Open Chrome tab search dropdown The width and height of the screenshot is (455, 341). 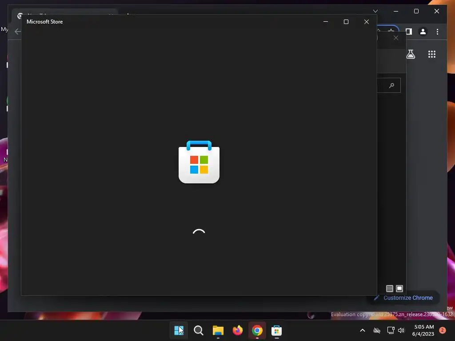(375, 11)
